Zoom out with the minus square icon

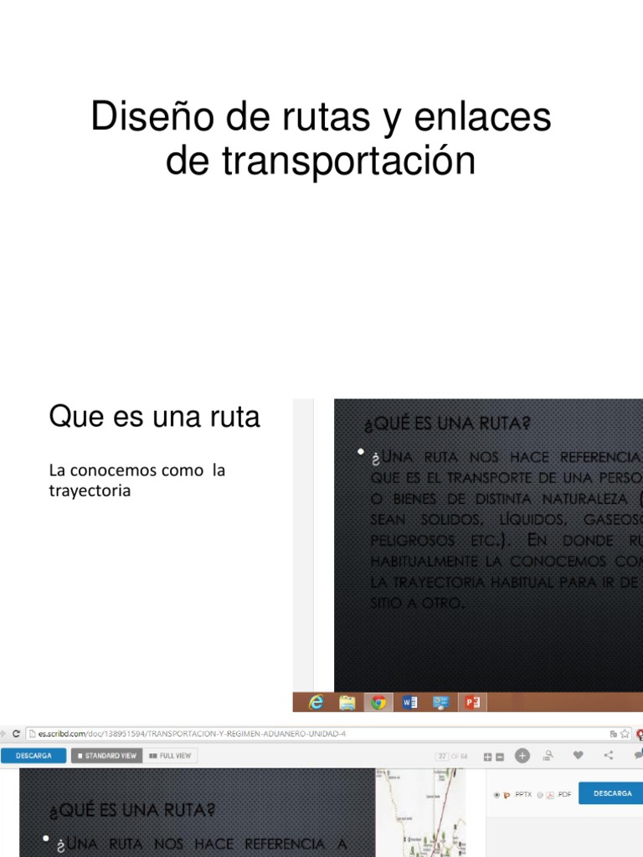tap(500, 757)
